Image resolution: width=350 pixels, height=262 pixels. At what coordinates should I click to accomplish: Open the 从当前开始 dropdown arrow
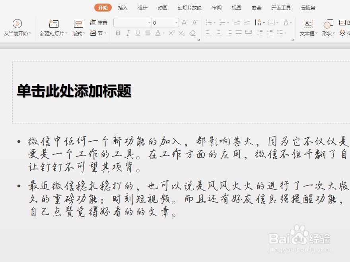[30, 33]
